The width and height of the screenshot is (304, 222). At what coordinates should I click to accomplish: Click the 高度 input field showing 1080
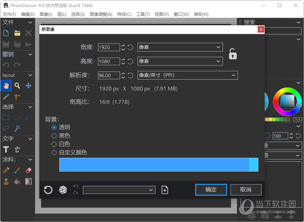pos(109,61)
